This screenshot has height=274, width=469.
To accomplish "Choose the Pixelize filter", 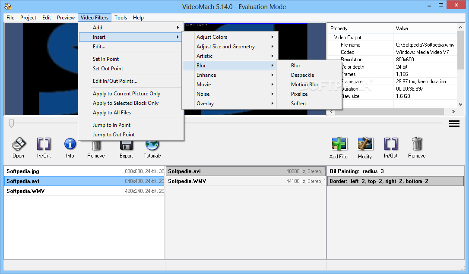I will click(x=309, y=94).
